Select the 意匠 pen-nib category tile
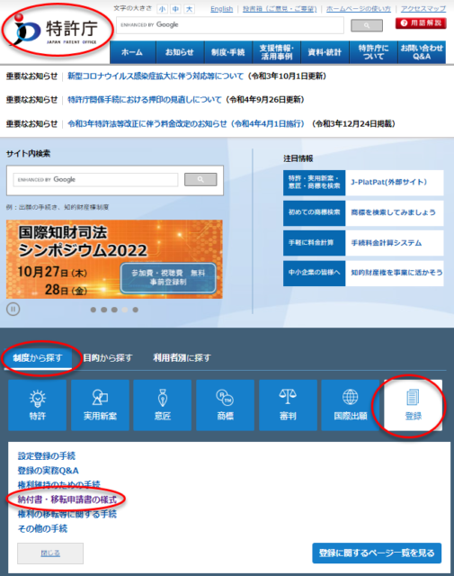Screen dimensions: 454x576 pyautogui.click(x=162, y=405)
